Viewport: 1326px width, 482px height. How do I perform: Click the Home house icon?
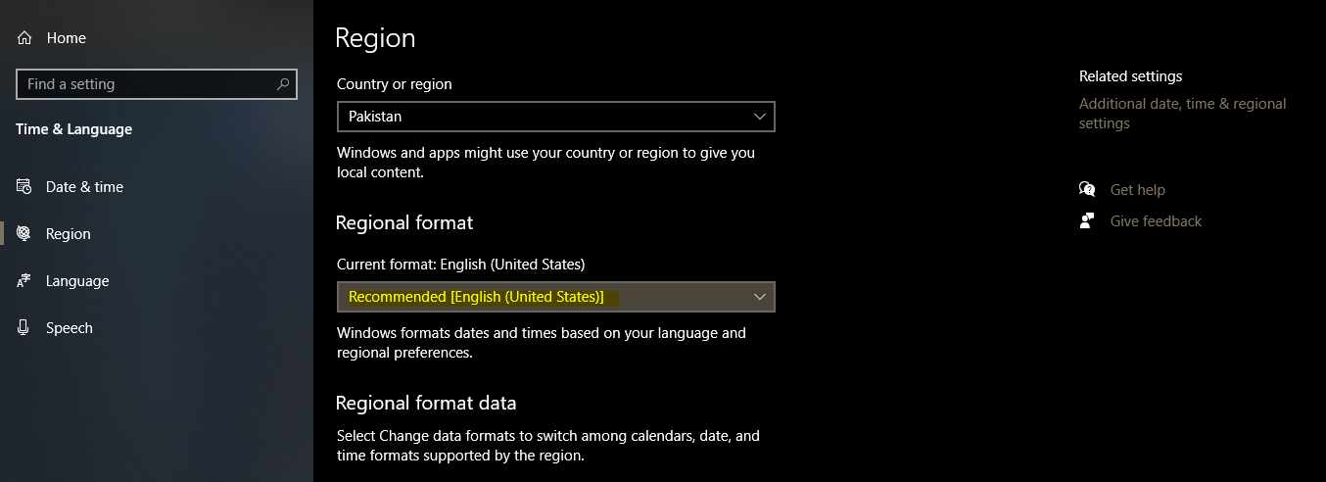24,38
